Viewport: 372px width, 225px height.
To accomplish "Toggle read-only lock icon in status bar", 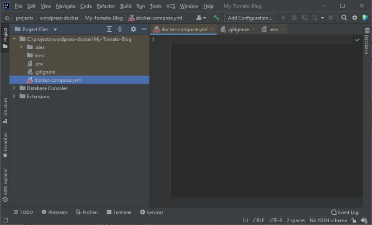I will 354,220.
